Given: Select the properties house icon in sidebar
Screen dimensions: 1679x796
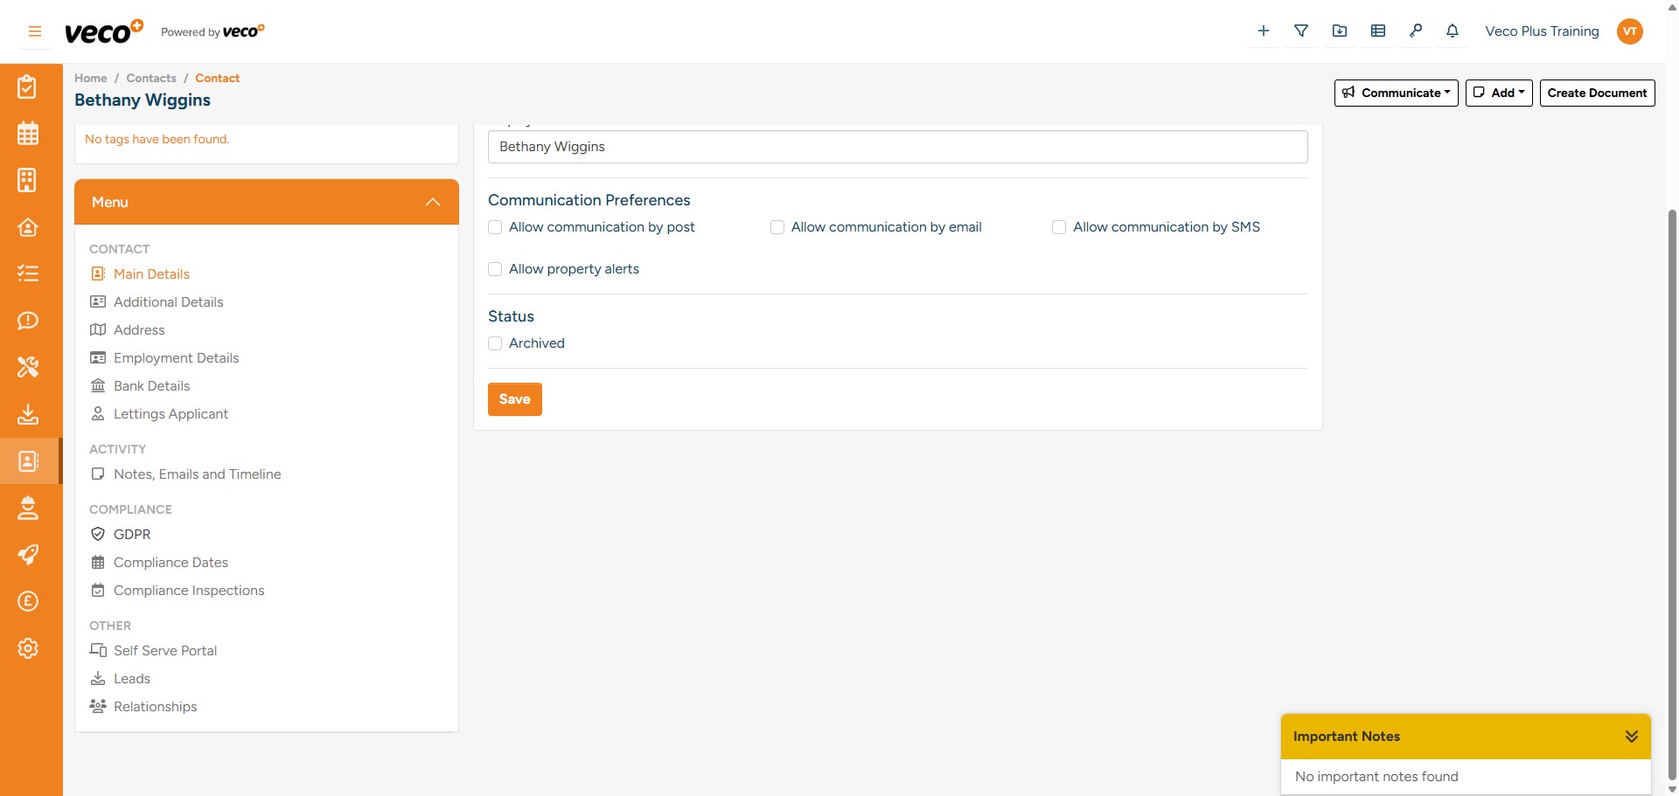Looking at the screenshot, I should pyautogui.click(x=28, y=227).
